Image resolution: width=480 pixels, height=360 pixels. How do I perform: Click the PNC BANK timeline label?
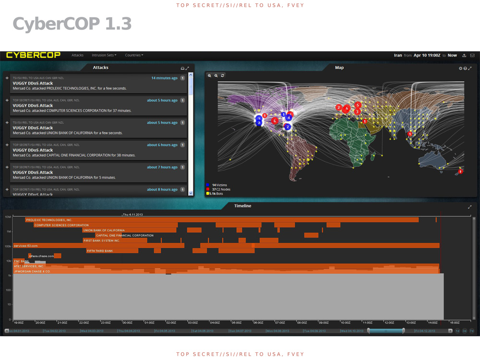tap(22, 261)
